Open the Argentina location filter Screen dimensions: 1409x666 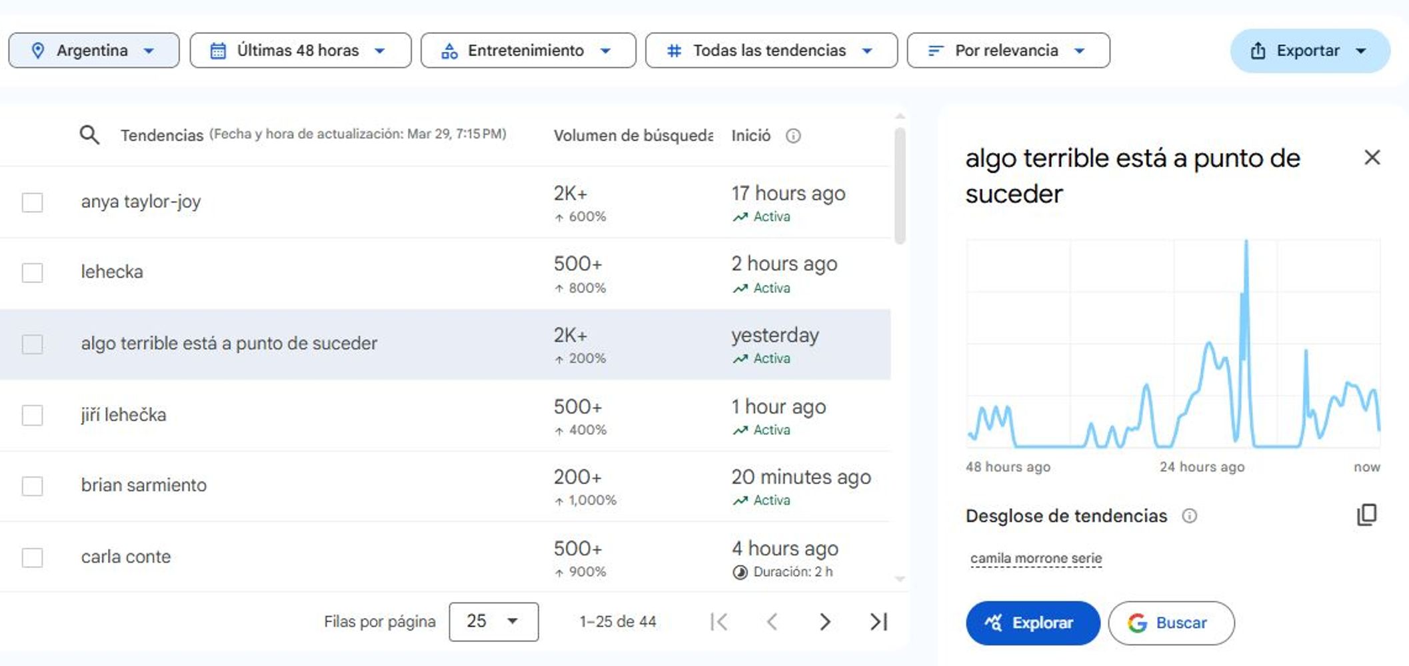[x=94, y=51]
